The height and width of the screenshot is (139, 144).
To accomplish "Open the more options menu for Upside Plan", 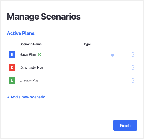I will [x=133, y=80].
